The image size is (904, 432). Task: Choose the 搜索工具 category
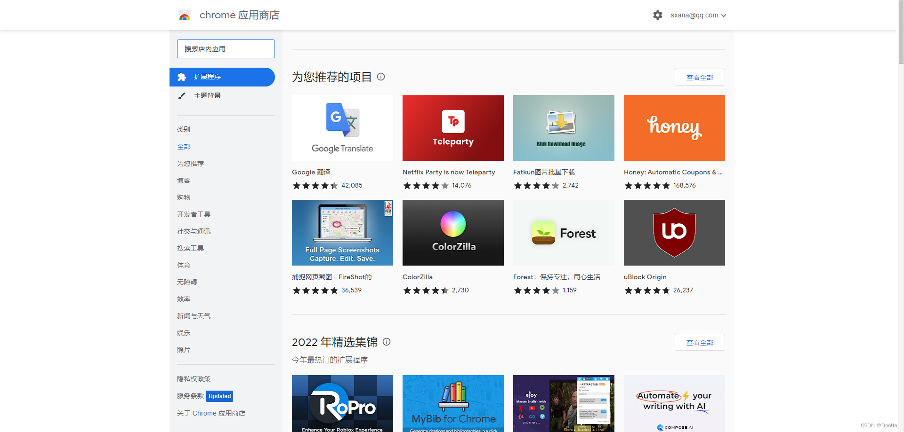(190, 248)
